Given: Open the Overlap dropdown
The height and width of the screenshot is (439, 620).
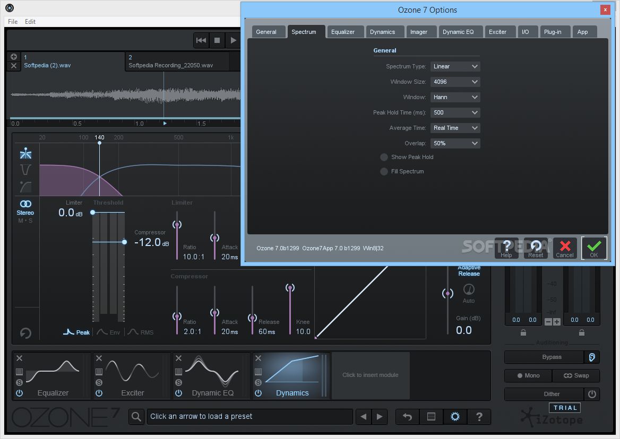Looking at the screenshot, I should (x=455, y=143).
